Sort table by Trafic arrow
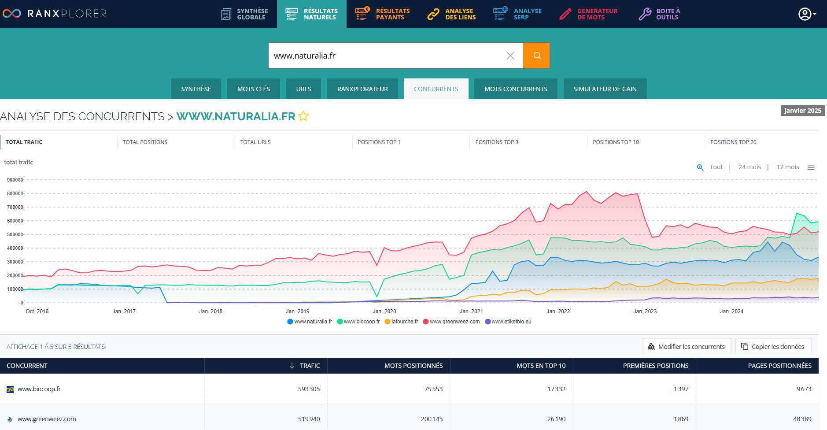 click(x=292, y=366)
